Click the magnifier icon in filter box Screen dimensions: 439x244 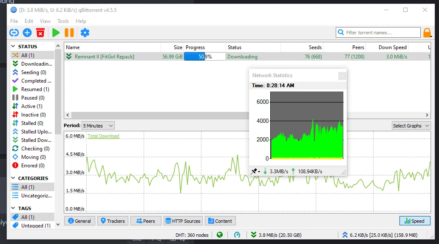(341, 32)
